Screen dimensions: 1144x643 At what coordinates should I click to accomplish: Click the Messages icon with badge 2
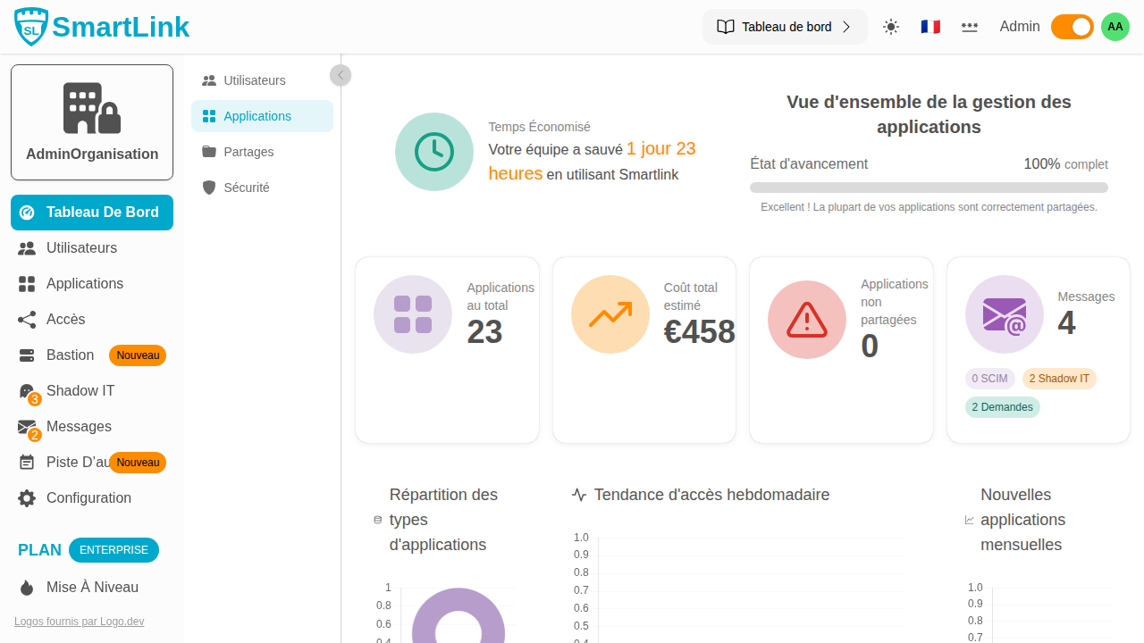26,426
